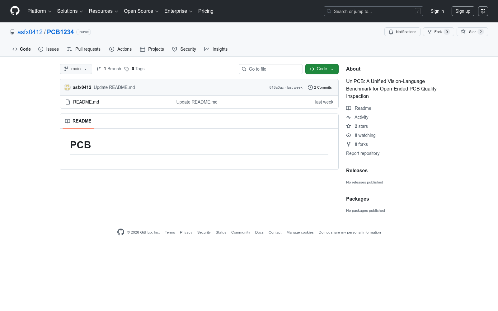Image resolution: width=498 pixels, height=311 pixels.
Task: Open the Pull requests tab
Action: 84,49
